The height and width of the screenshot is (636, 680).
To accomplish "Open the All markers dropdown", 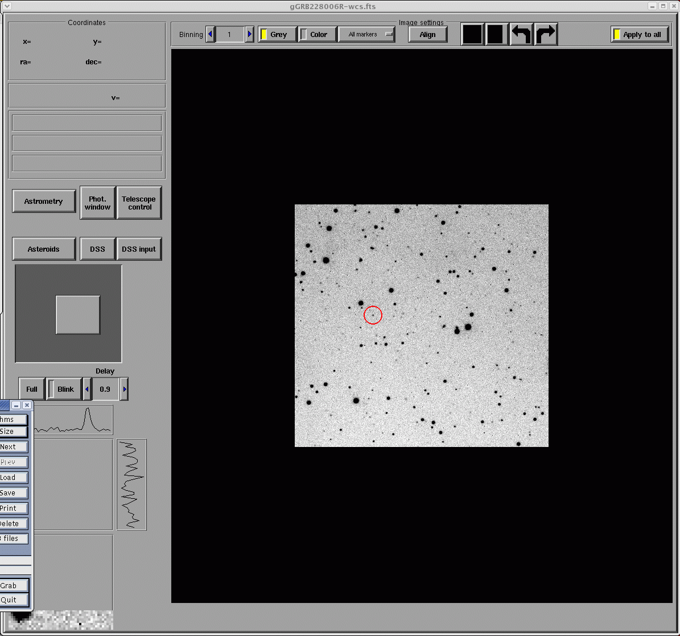I will tap(366, 34).
